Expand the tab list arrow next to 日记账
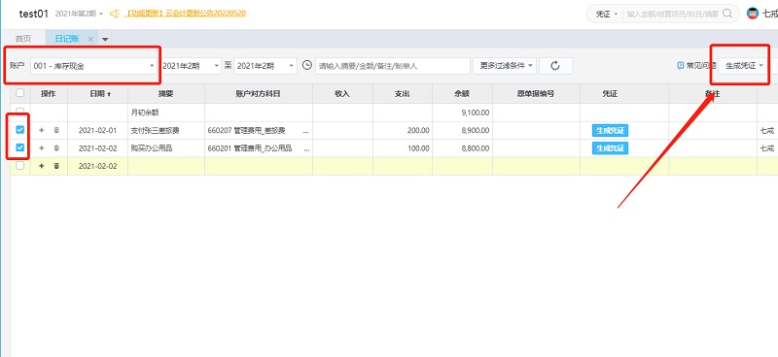Image resolution: width=778 pixels, height=357 pixels. [105, 39]
